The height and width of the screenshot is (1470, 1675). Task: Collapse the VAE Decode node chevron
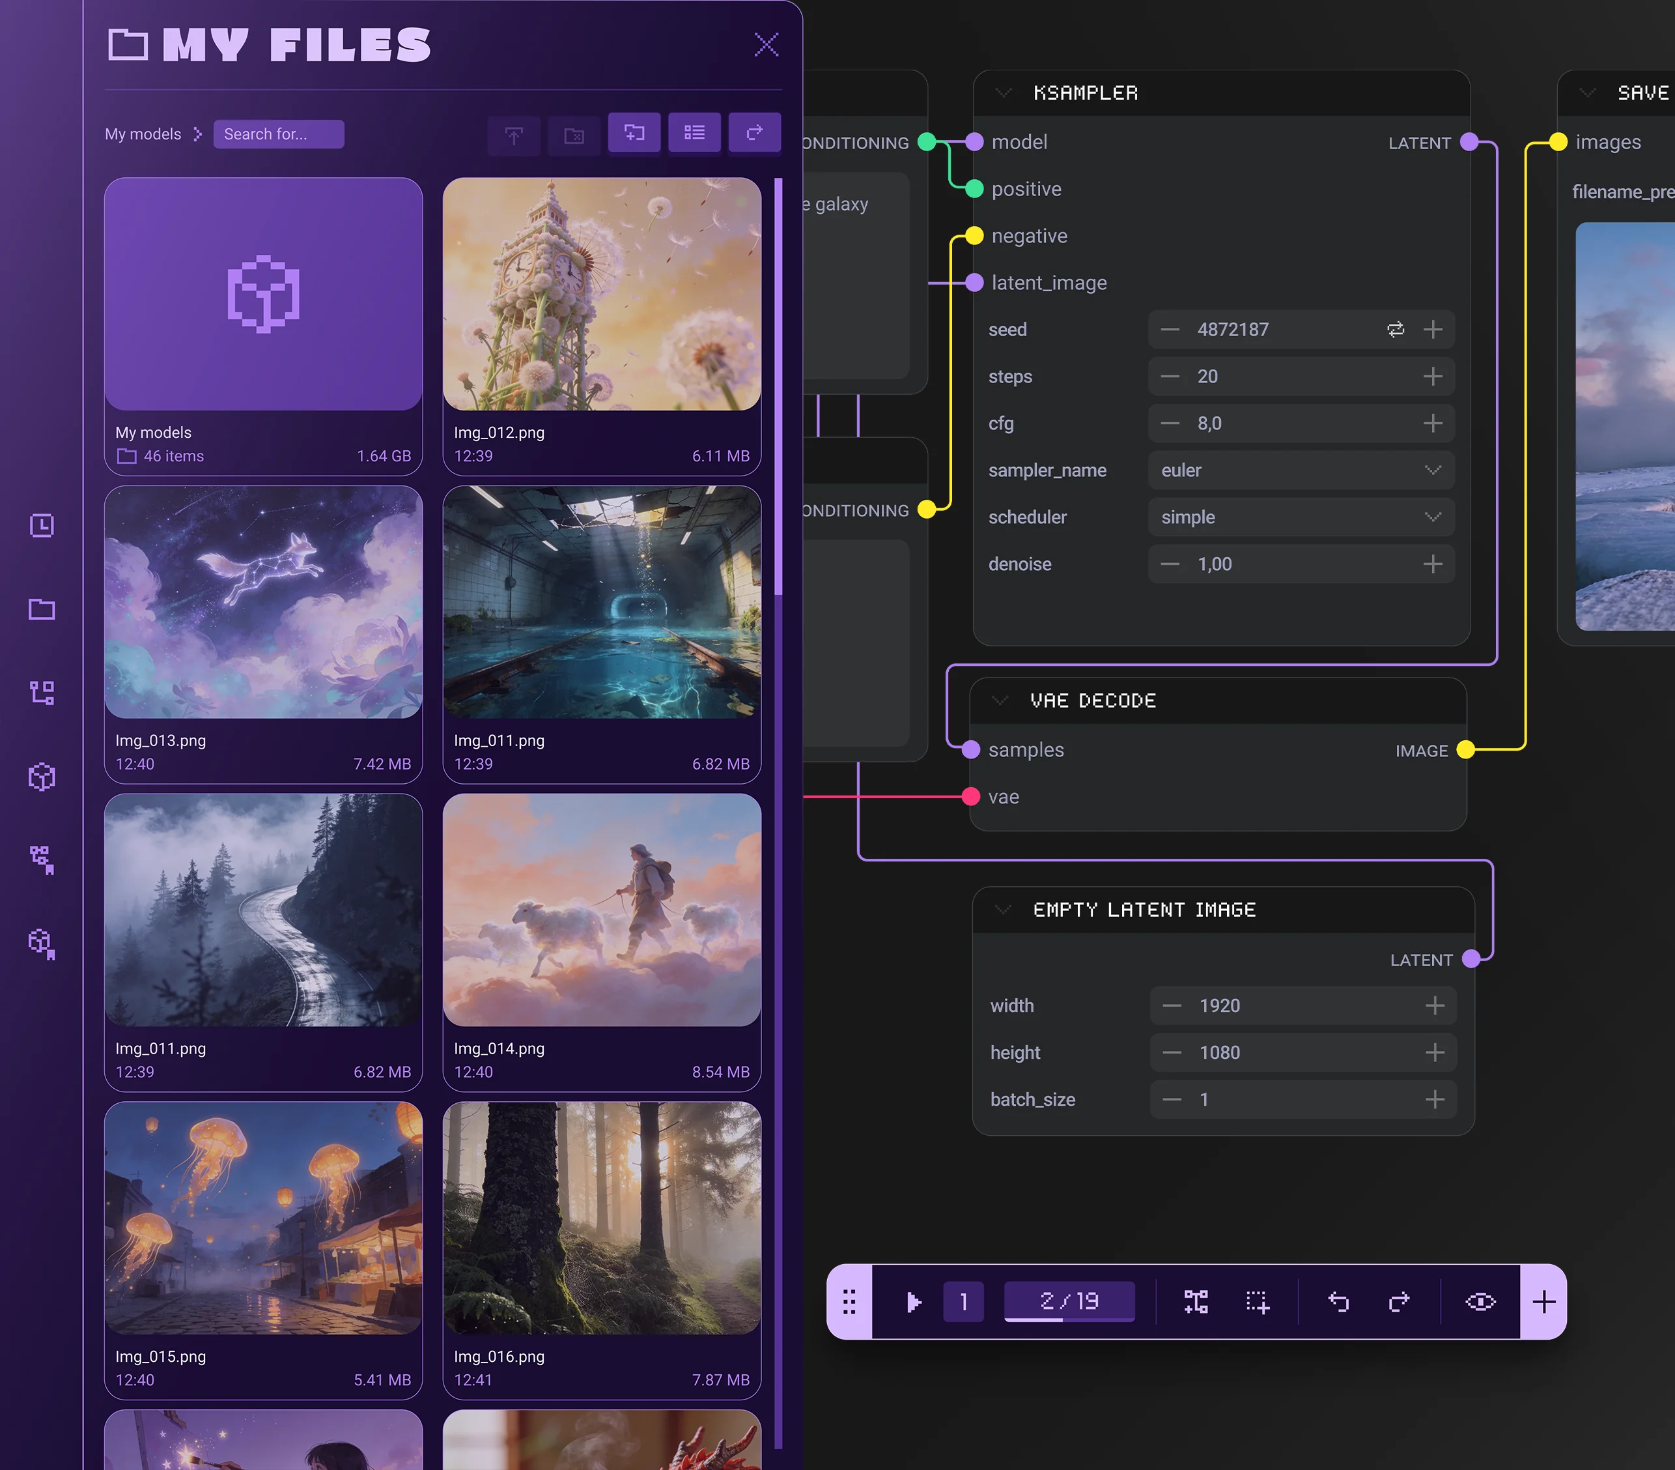(999, 700)
